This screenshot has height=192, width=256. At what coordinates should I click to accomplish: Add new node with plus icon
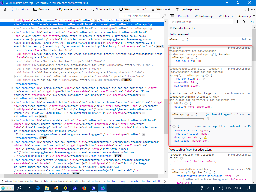click(x=4, y=16)
